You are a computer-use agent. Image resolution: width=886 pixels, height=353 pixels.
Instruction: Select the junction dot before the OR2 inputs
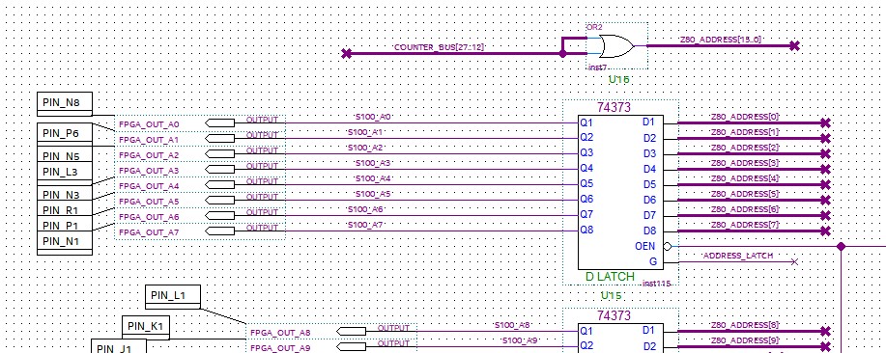[x=562, y=54]
